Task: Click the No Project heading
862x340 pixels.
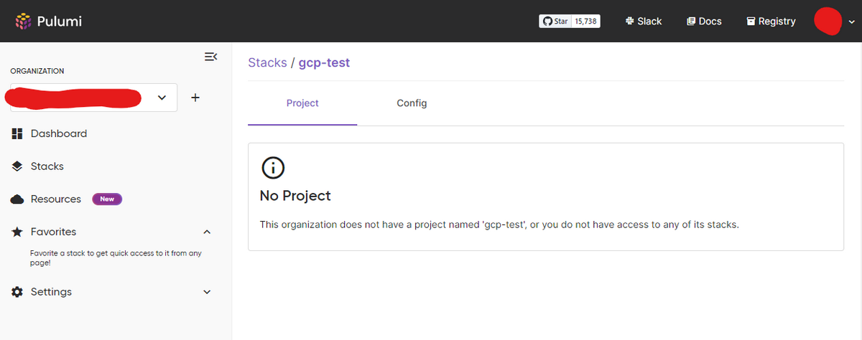Action: click(x=295, y=196)
